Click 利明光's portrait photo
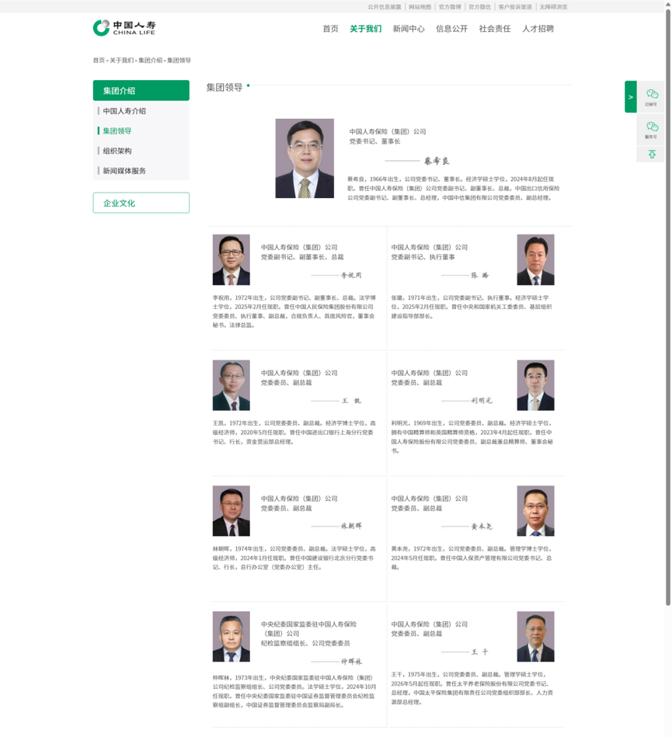672x737 pixels. point(535,385)
